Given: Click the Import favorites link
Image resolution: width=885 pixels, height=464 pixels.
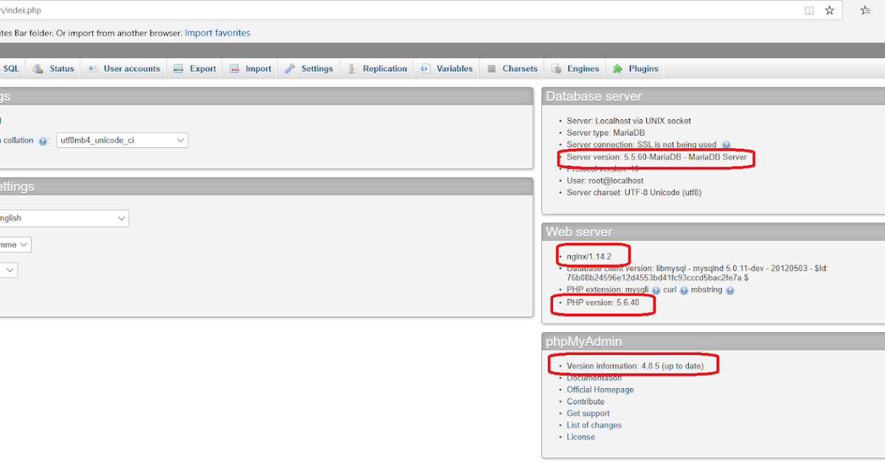Looking at the screenshot, I should (217, 32).
